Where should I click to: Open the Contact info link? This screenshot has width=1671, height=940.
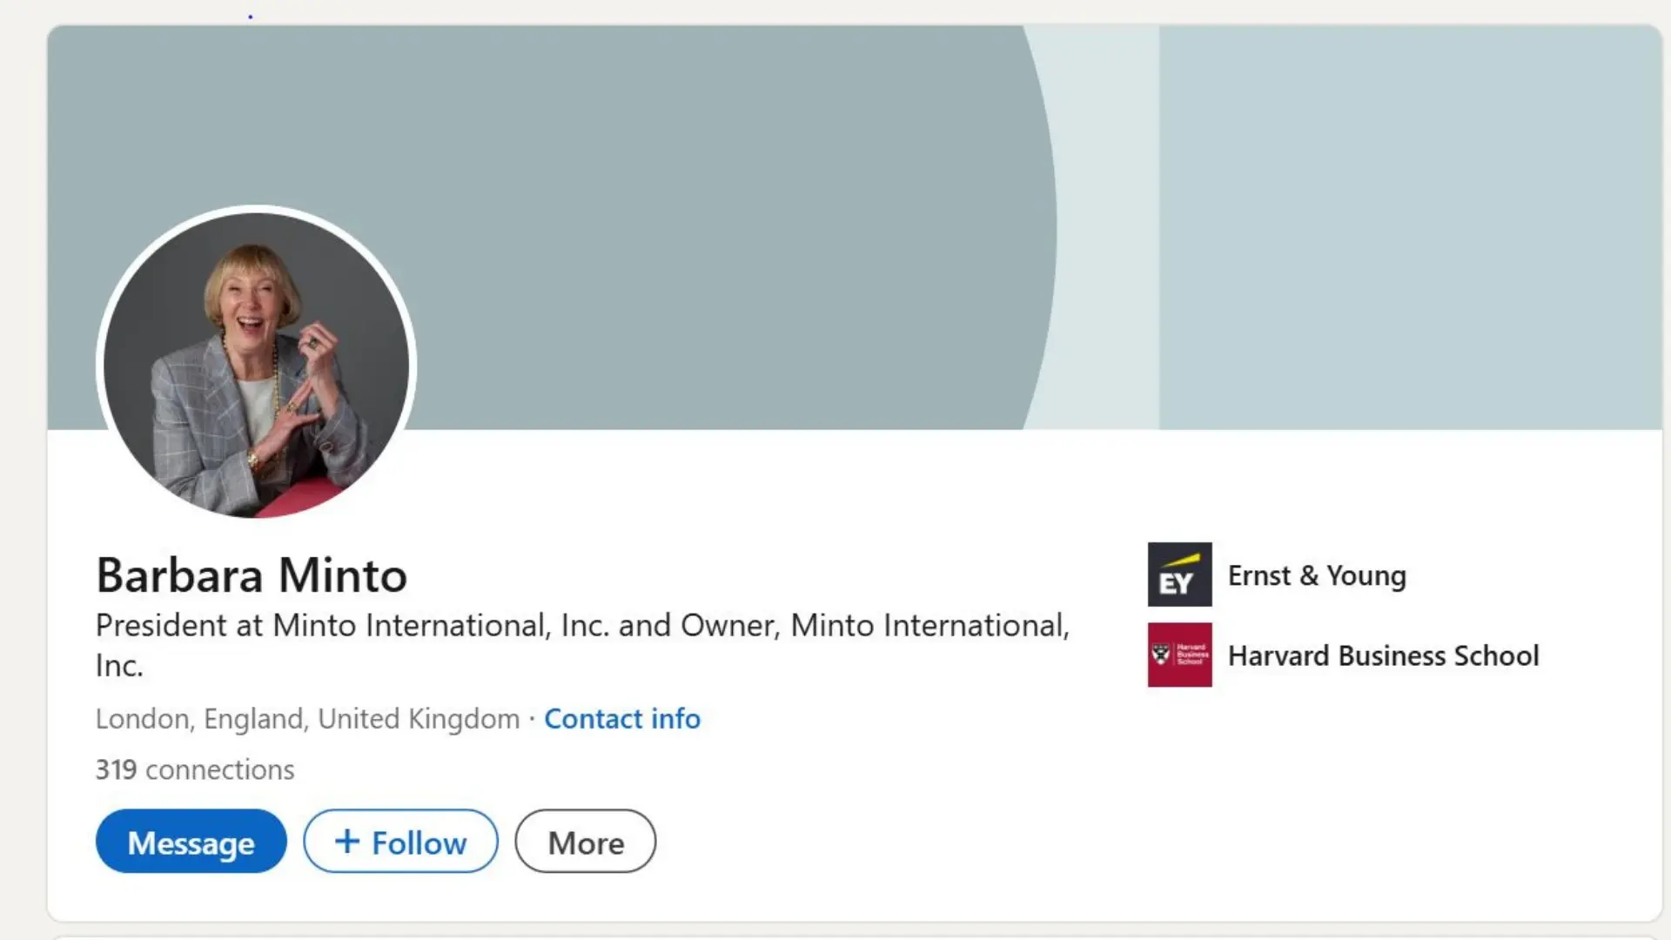(621, 719)
